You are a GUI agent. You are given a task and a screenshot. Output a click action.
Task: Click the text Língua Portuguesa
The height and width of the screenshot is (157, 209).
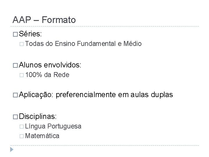point(53,126)
